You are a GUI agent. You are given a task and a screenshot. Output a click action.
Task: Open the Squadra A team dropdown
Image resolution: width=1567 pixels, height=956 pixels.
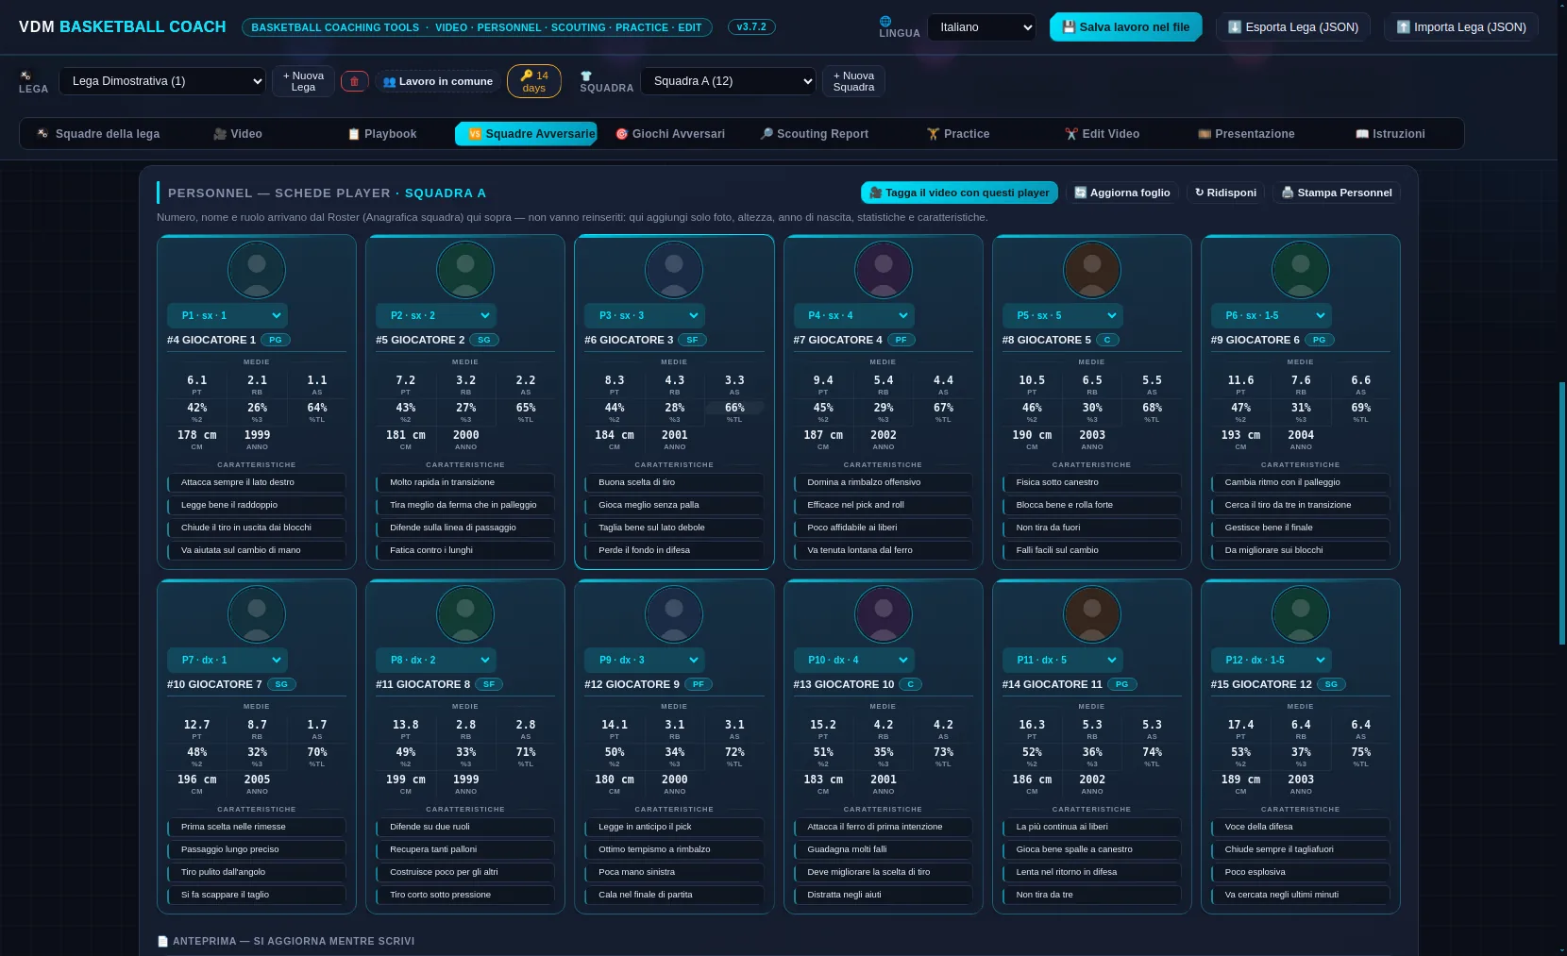[728, 81]
